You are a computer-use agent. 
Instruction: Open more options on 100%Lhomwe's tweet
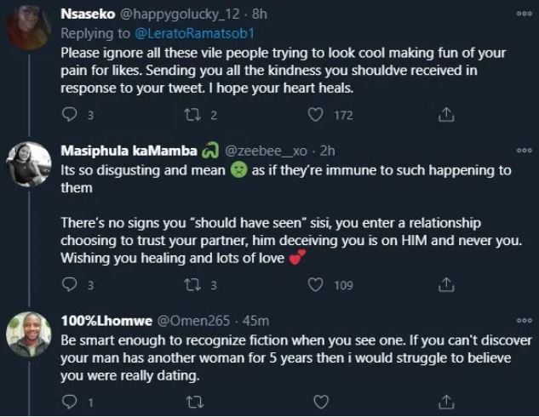click(x=524, y=320)
